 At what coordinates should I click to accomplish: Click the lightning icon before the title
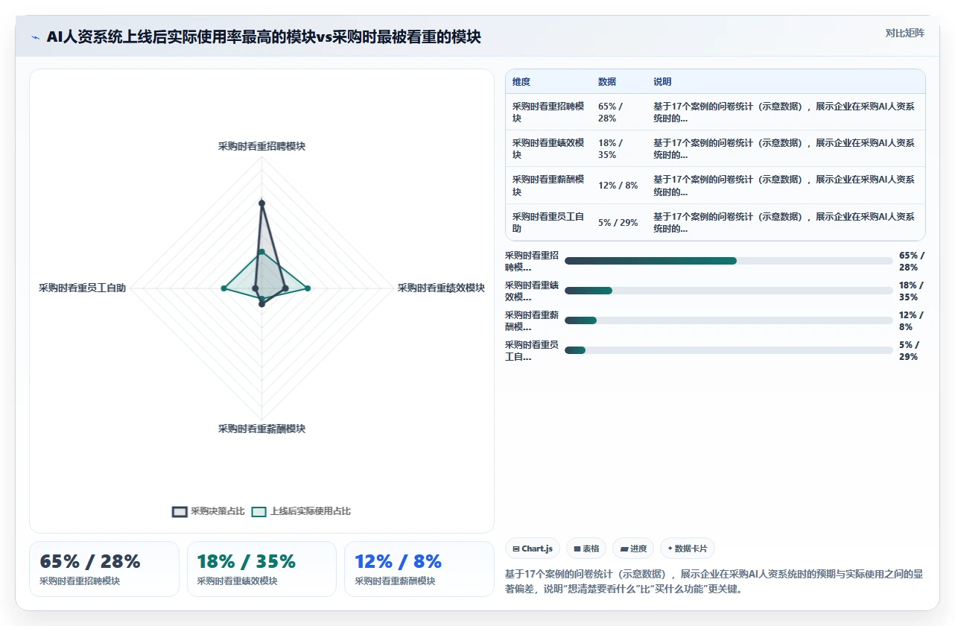(x=35, y=37)
